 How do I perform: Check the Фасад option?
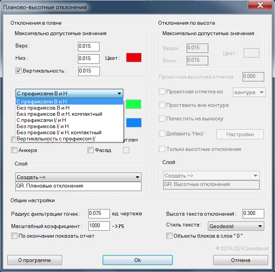90,150
